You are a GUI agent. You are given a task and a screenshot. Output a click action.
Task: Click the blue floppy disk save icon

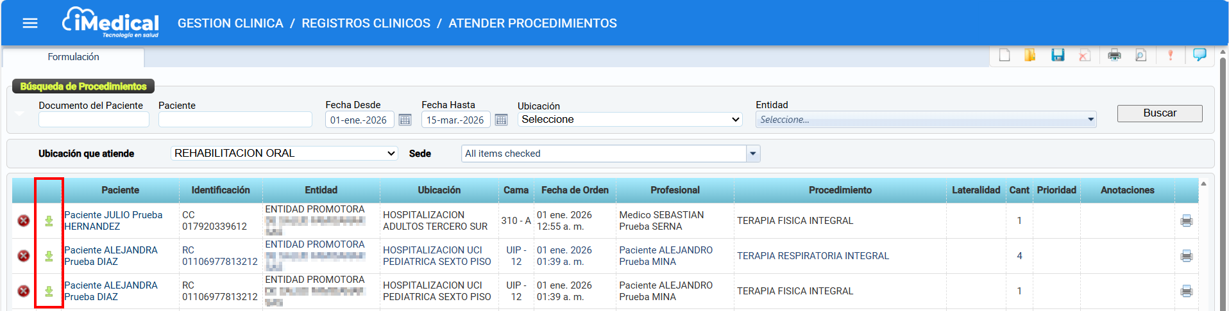click(1058, 56)
